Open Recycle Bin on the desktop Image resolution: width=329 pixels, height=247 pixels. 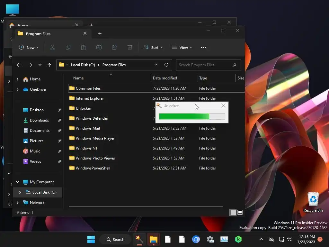(x=313, y=202)
